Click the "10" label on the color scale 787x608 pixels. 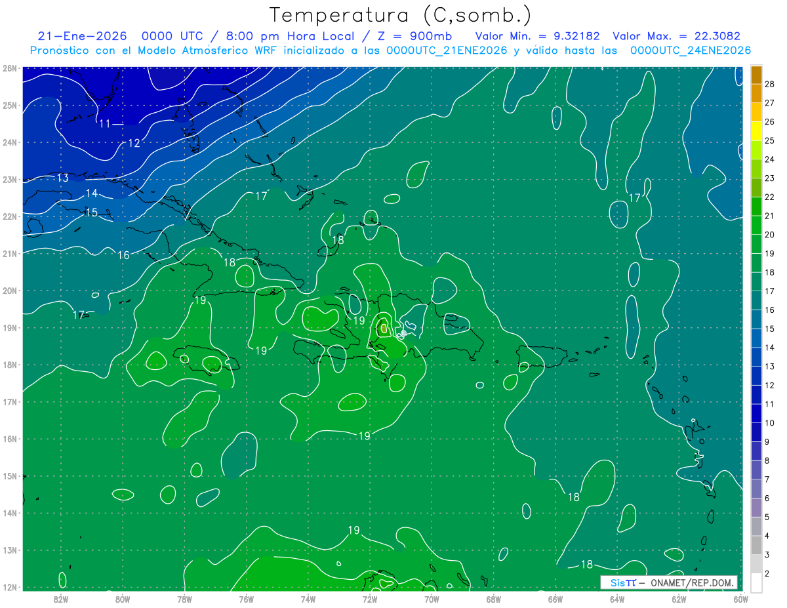click(770, 423)
